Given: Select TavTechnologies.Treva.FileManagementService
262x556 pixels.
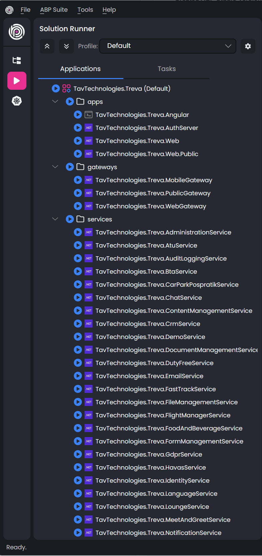Looking at the screenshot, I should (167, 402).
